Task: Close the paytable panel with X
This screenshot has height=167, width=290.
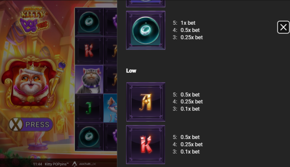Action: click(283, 27)
